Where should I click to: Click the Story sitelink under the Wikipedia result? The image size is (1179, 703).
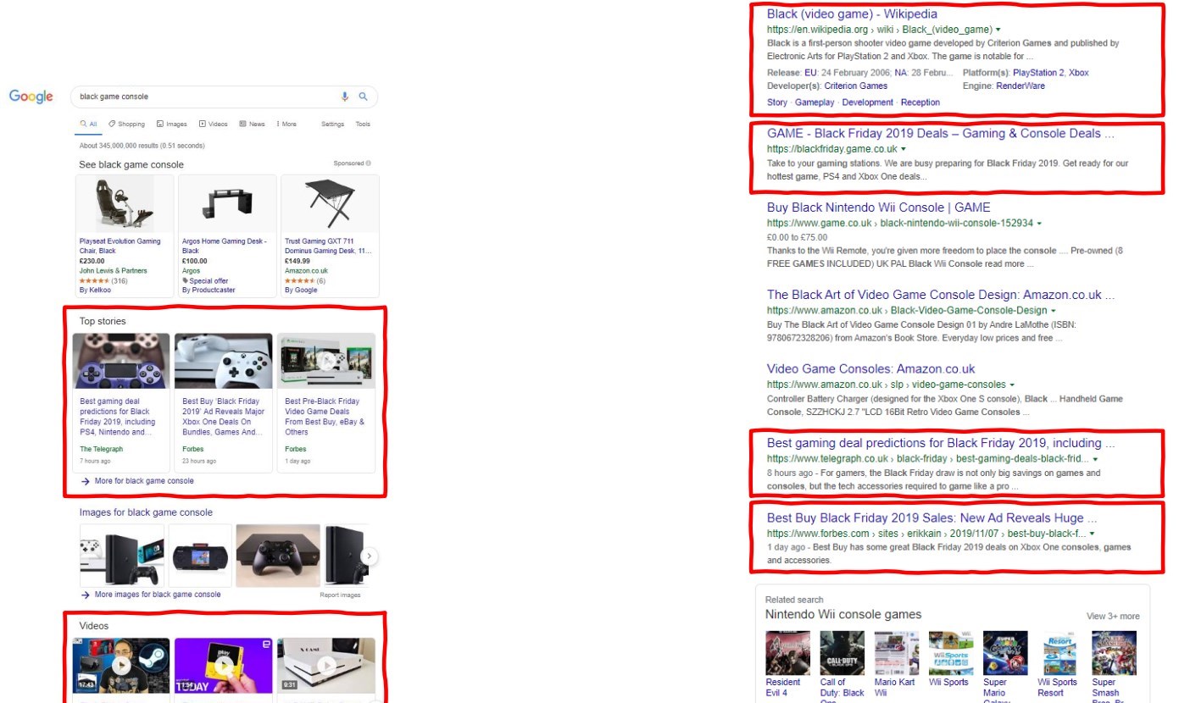777,102
